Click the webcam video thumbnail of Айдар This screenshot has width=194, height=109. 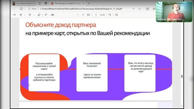coord(174,12)
